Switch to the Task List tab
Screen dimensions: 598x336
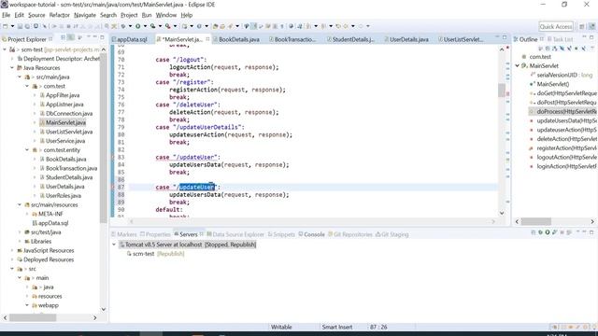(x=561, y=39)
